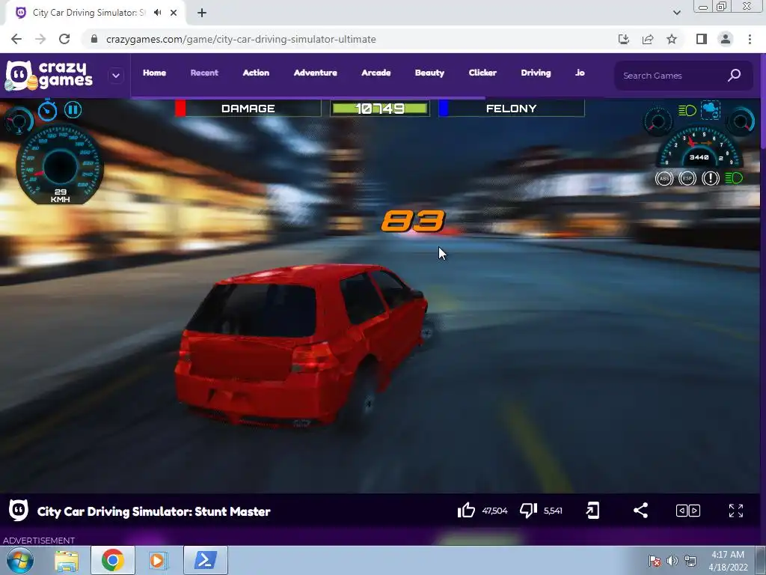Click the game title CrazyGames cat icon

click(x=19, y=511)
